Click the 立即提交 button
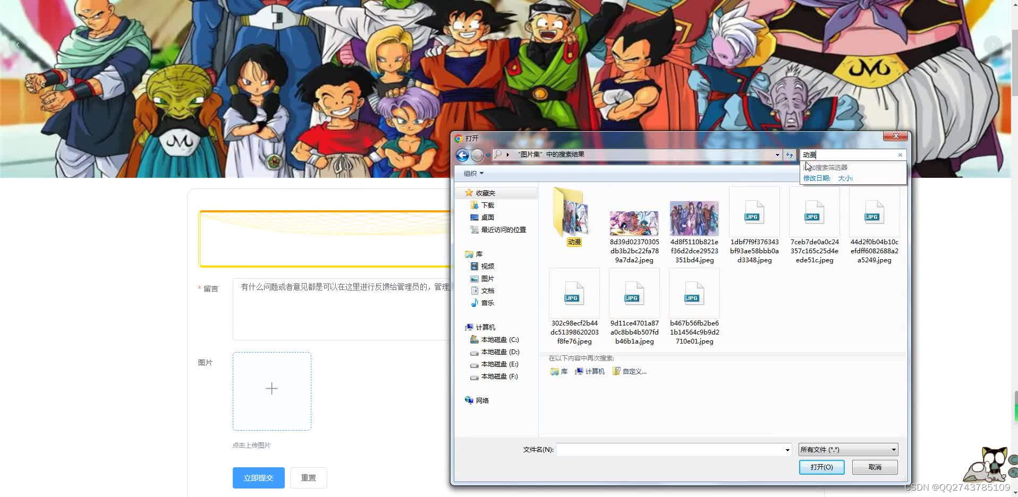The height and width of the screenshot is (497, 1018). click(258, 478)
